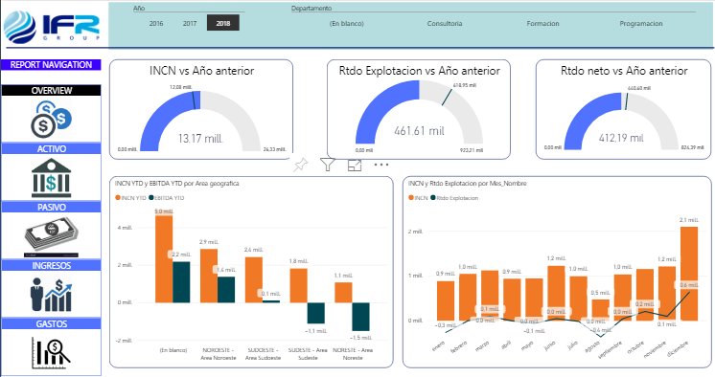Select year 2016 in Año slicer
This screenshot has width=715, height=377.
point(156,23)
